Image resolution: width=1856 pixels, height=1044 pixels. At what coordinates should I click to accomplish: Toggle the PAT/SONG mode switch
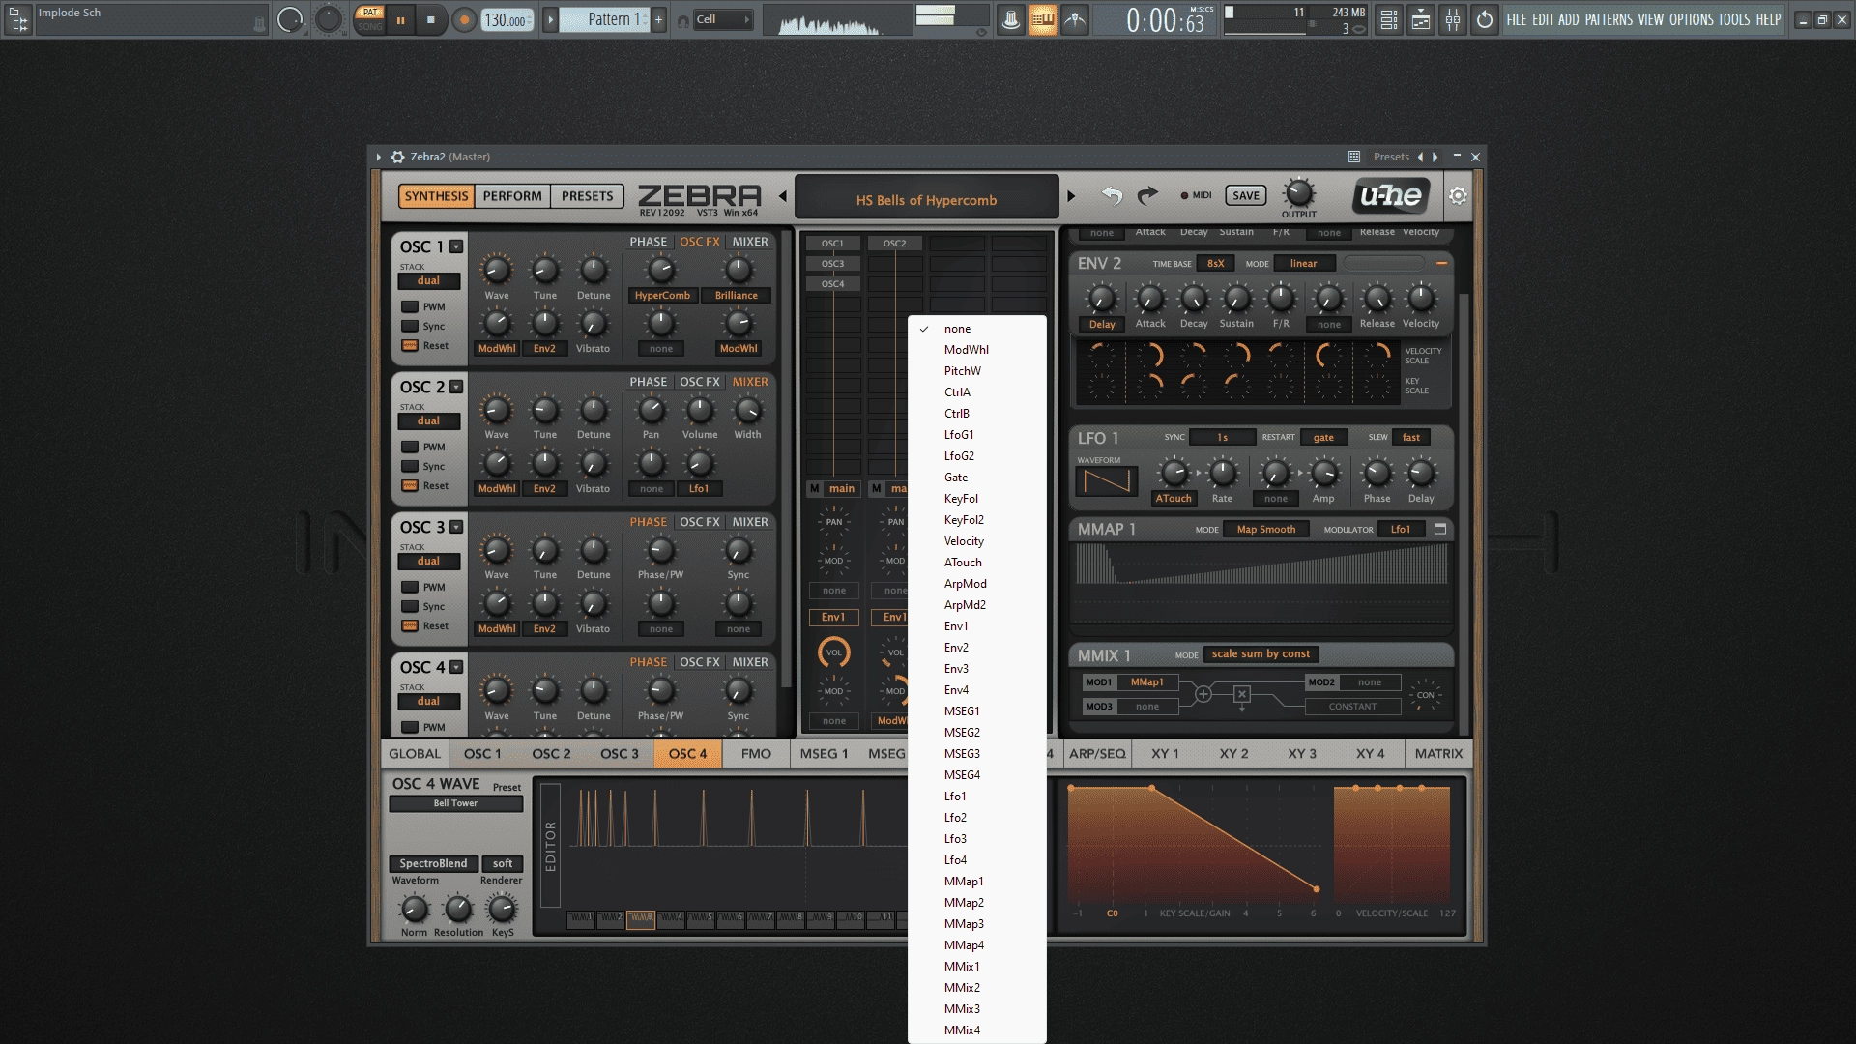369,19
